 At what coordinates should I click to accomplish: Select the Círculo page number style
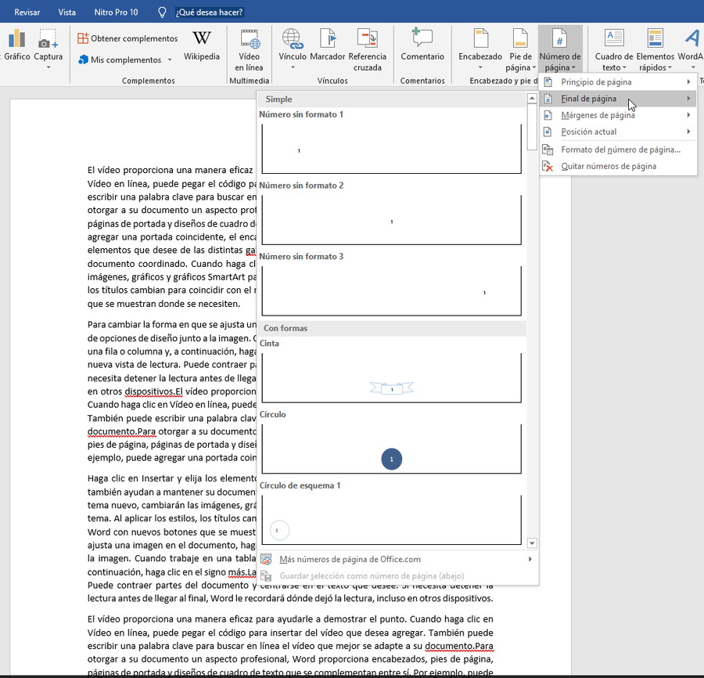(x=391, y=449)
